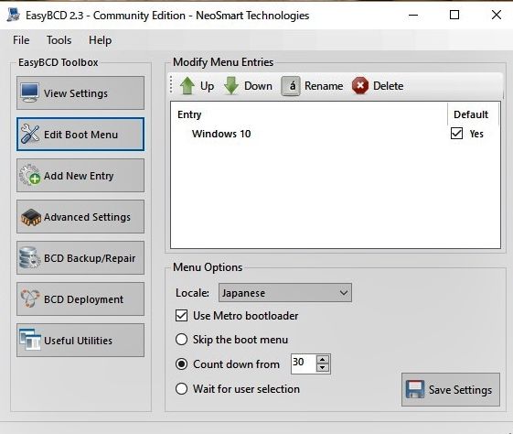
Task: Select the Edit Boot Menu tool
Action: 80,135
